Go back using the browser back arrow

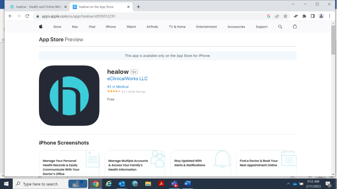(10, 16)
